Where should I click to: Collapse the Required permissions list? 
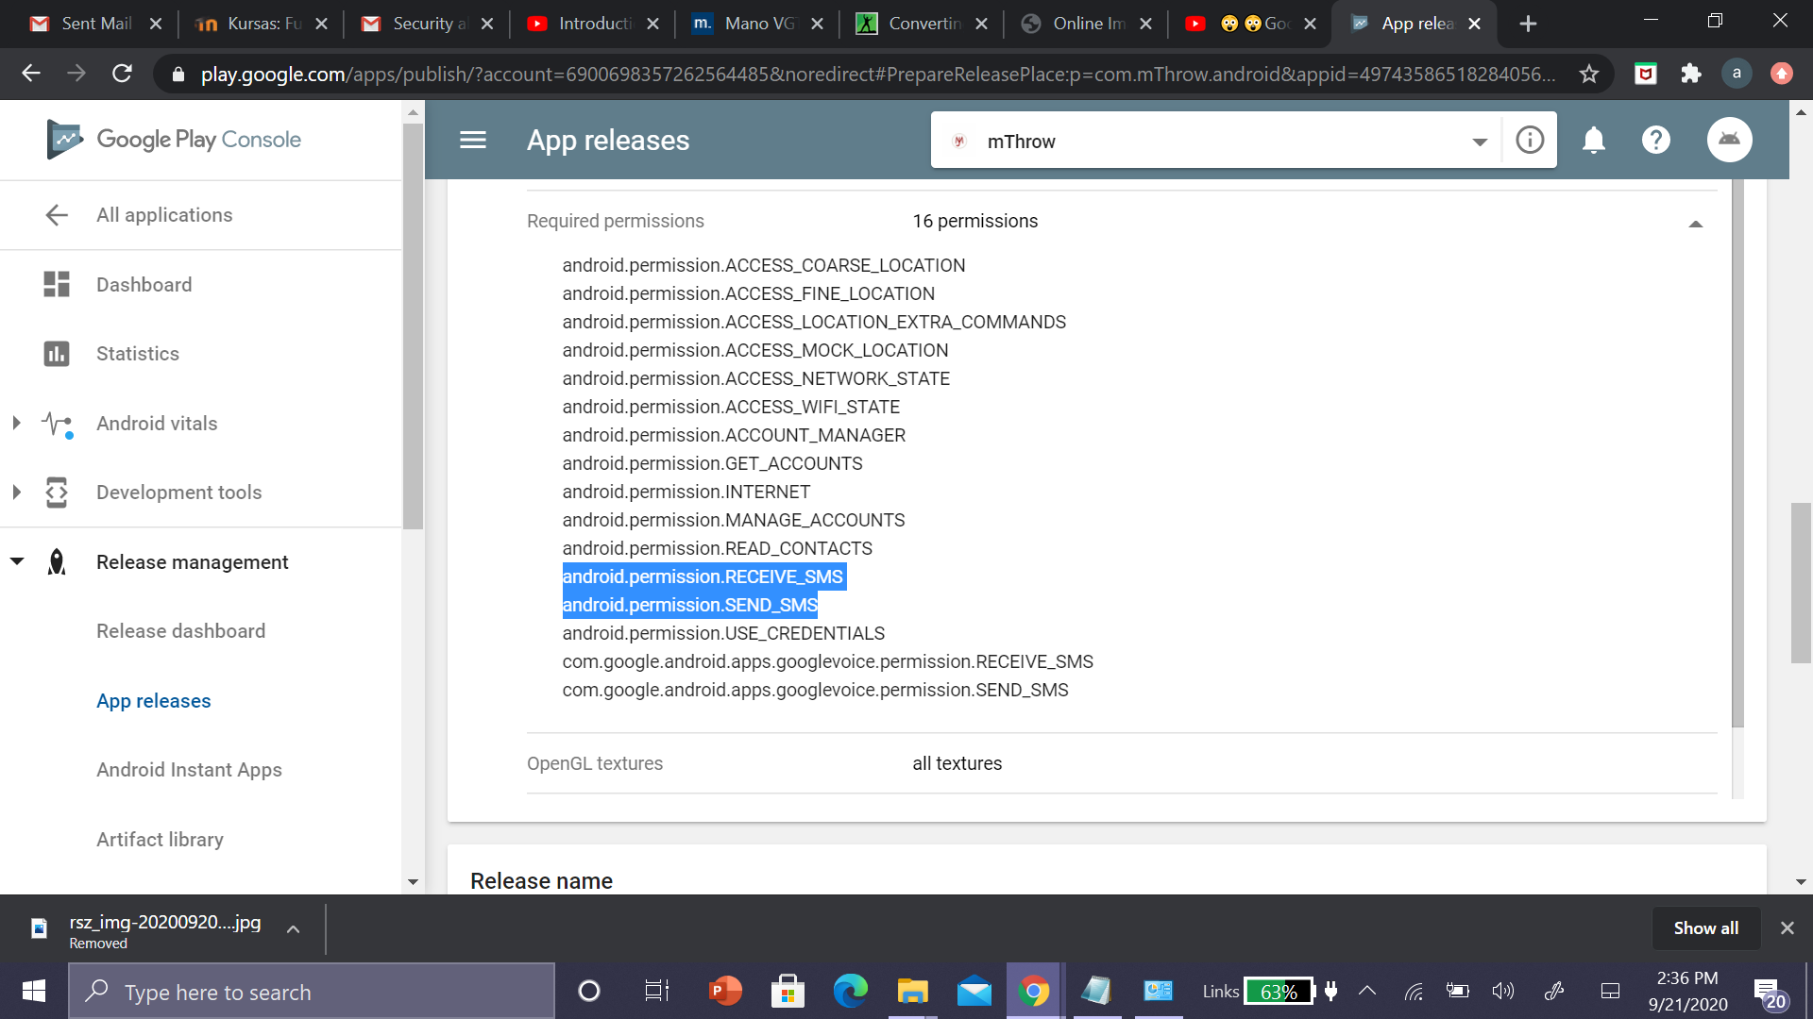point(1695,224)
